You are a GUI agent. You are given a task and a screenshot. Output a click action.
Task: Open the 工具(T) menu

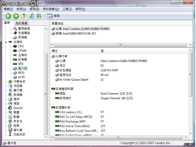[x=67, y=9]
